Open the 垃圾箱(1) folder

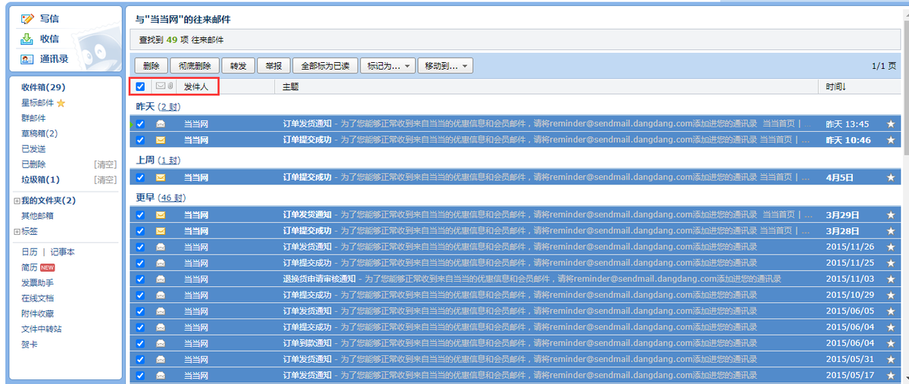(40, 180)
